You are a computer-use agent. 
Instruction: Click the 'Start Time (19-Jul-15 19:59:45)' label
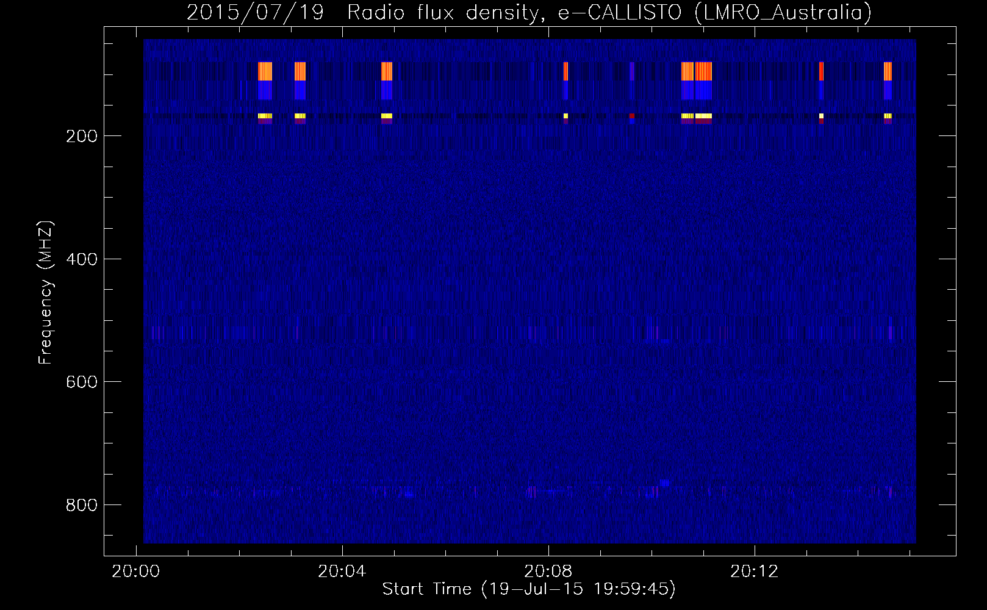tap(529, 589)
